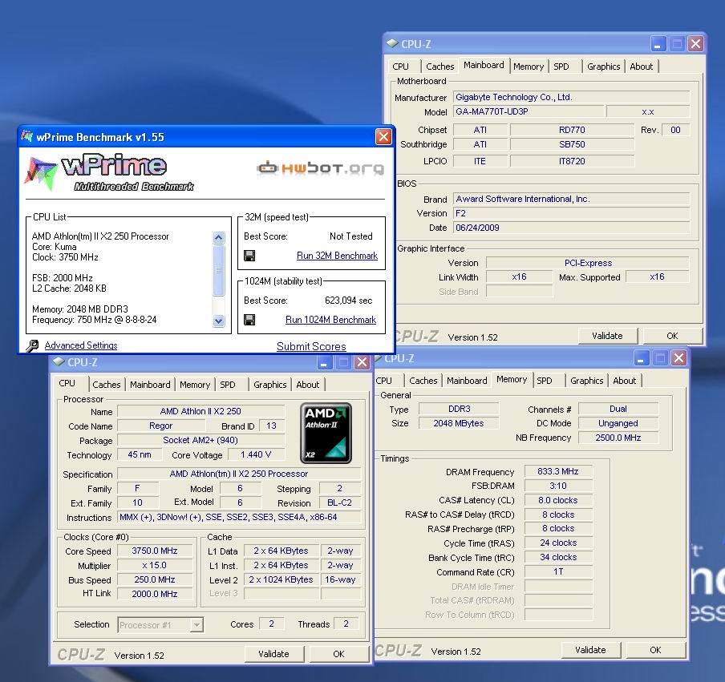Viewport: 725px width, 682px height.
Task: Select Caches tab in Memory CPU-Z window
Action: (x=423, y=381)
